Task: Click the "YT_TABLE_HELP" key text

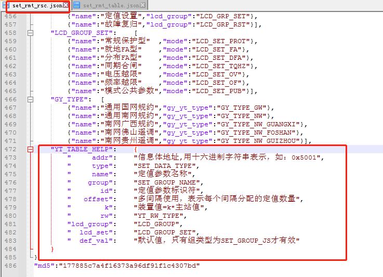Action: (82, 149)
